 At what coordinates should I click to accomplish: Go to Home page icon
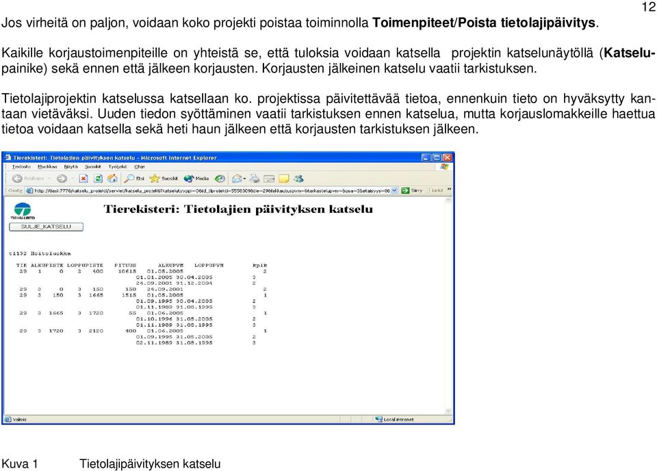[112, 179]
